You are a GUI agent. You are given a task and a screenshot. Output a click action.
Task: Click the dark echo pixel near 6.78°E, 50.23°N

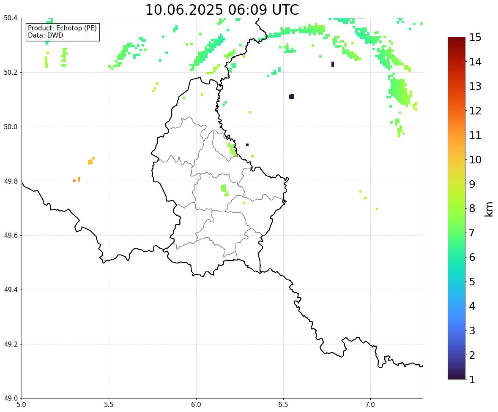333,64
